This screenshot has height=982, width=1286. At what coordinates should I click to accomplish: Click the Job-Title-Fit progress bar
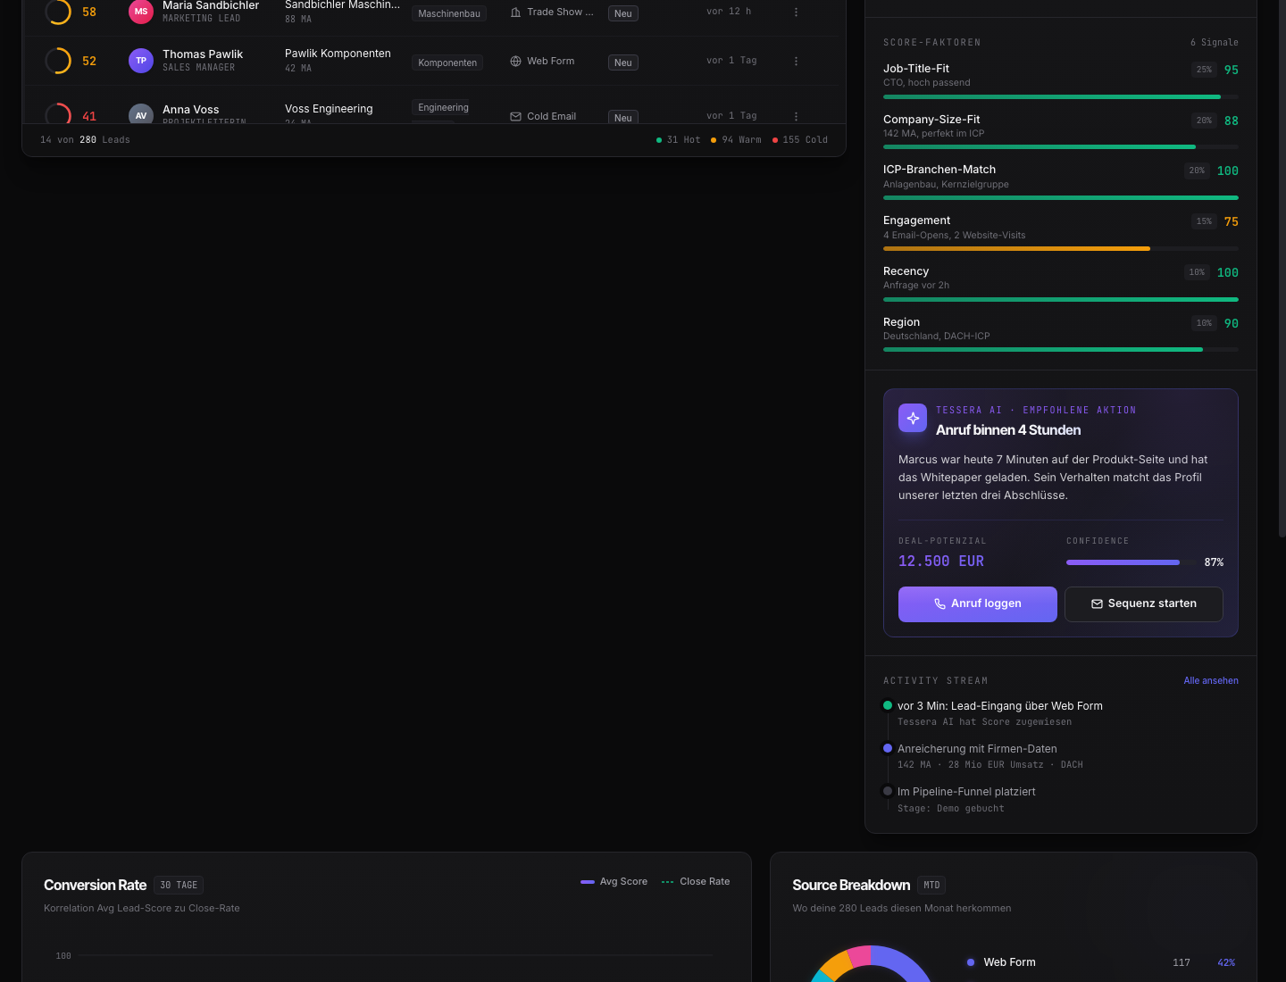click(x=1061, y=96)
